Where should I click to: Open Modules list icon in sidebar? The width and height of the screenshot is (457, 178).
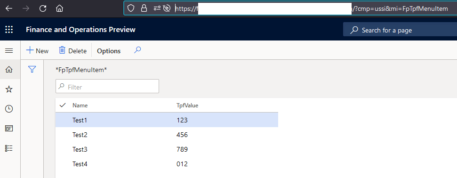coord(9,148)
